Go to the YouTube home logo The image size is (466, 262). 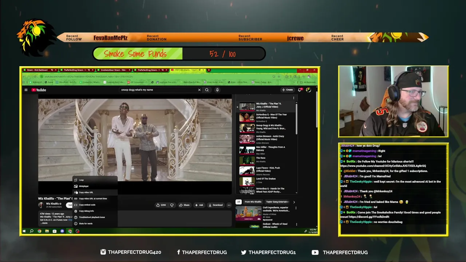pyautogui.click(x=39, y=90)
